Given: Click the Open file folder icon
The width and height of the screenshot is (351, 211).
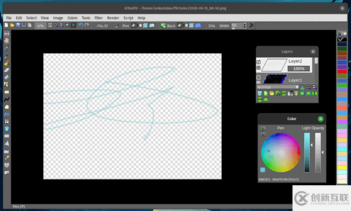Looking at the screenshot, I should (x=12, y=25).
